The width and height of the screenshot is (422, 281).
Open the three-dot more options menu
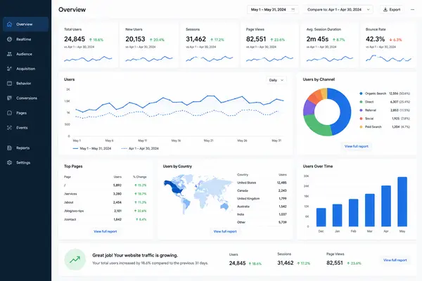[412, 10]
